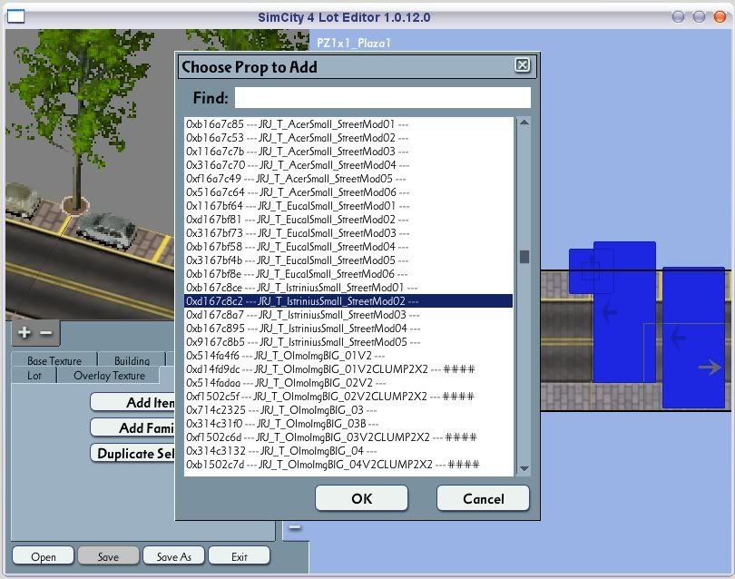Click the Add Family button

pyautogui.click(x=132, y=427)
